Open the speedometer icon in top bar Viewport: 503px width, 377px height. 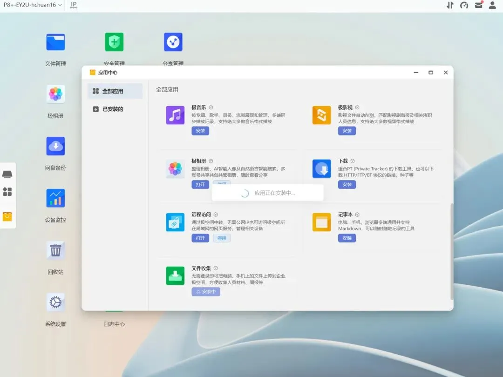(464, 5)
